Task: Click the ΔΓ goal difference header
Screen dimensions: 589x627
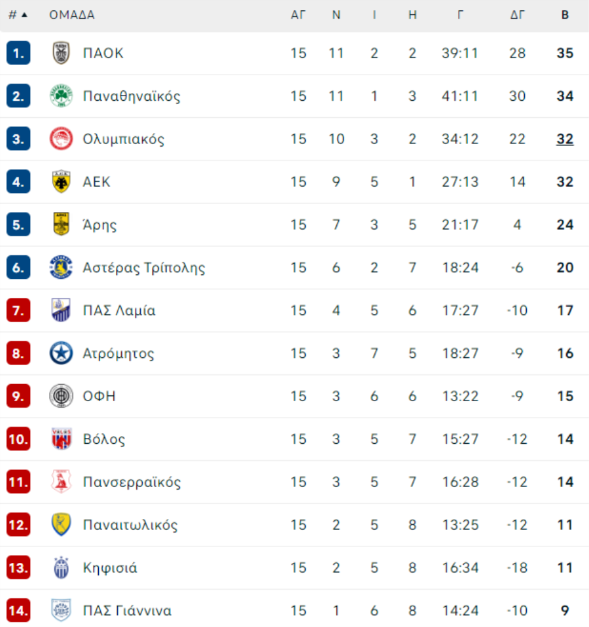Action: [517, 15]
